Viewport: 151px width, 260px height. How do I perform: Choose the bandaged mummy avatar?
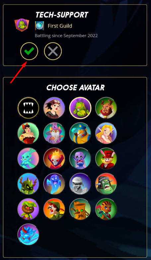[80, 184]
